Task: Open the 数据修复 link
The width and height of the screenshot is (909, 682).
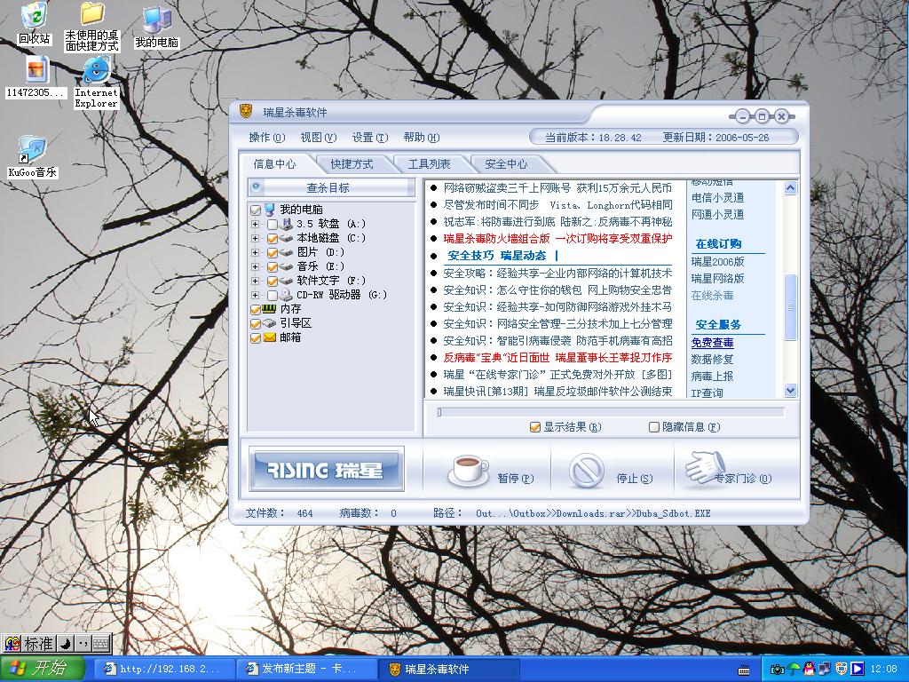Action: click(x=712, y=360)
